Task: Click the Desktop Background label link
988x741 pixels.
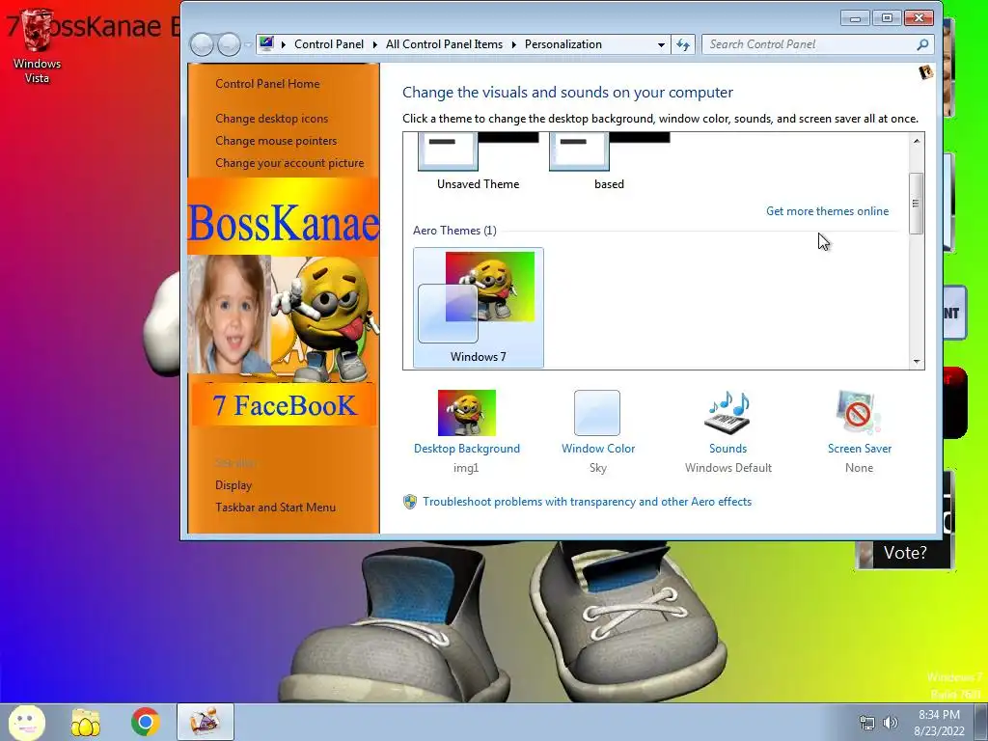Action: pos(467,449)
